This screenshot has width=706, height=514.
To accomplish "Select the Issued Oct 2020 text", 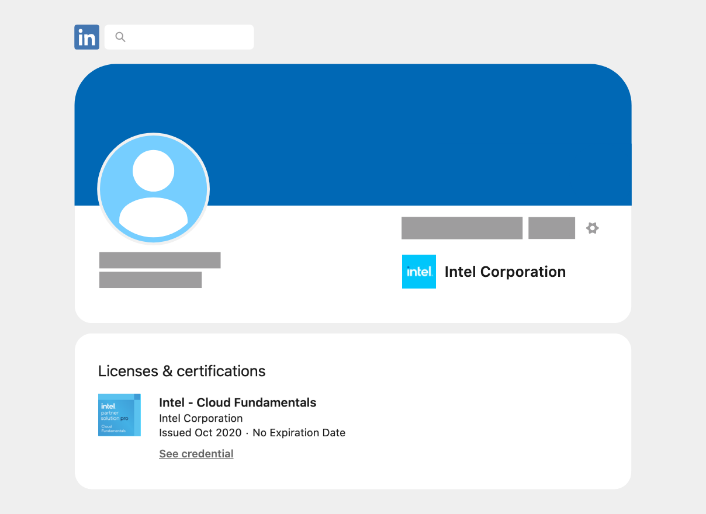I will [200, 433].
